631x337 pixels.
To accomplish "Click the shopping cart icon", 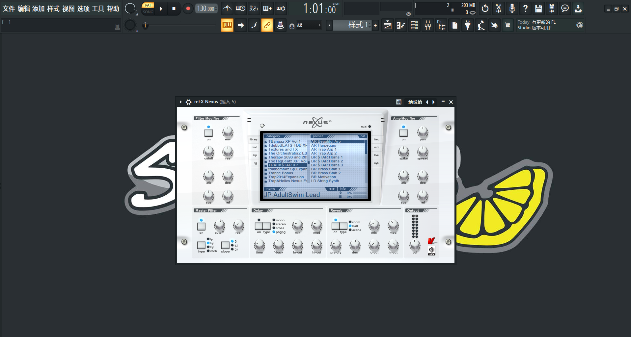I will (x=508, y=25).
